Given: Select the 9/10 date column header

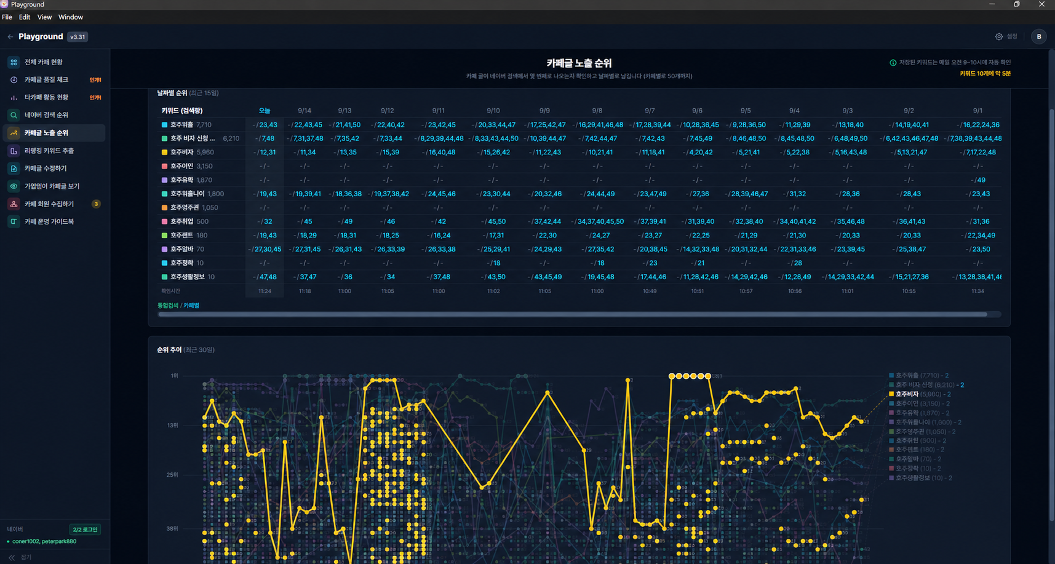Looking at the screenshot, I should (x=493, y=111).
